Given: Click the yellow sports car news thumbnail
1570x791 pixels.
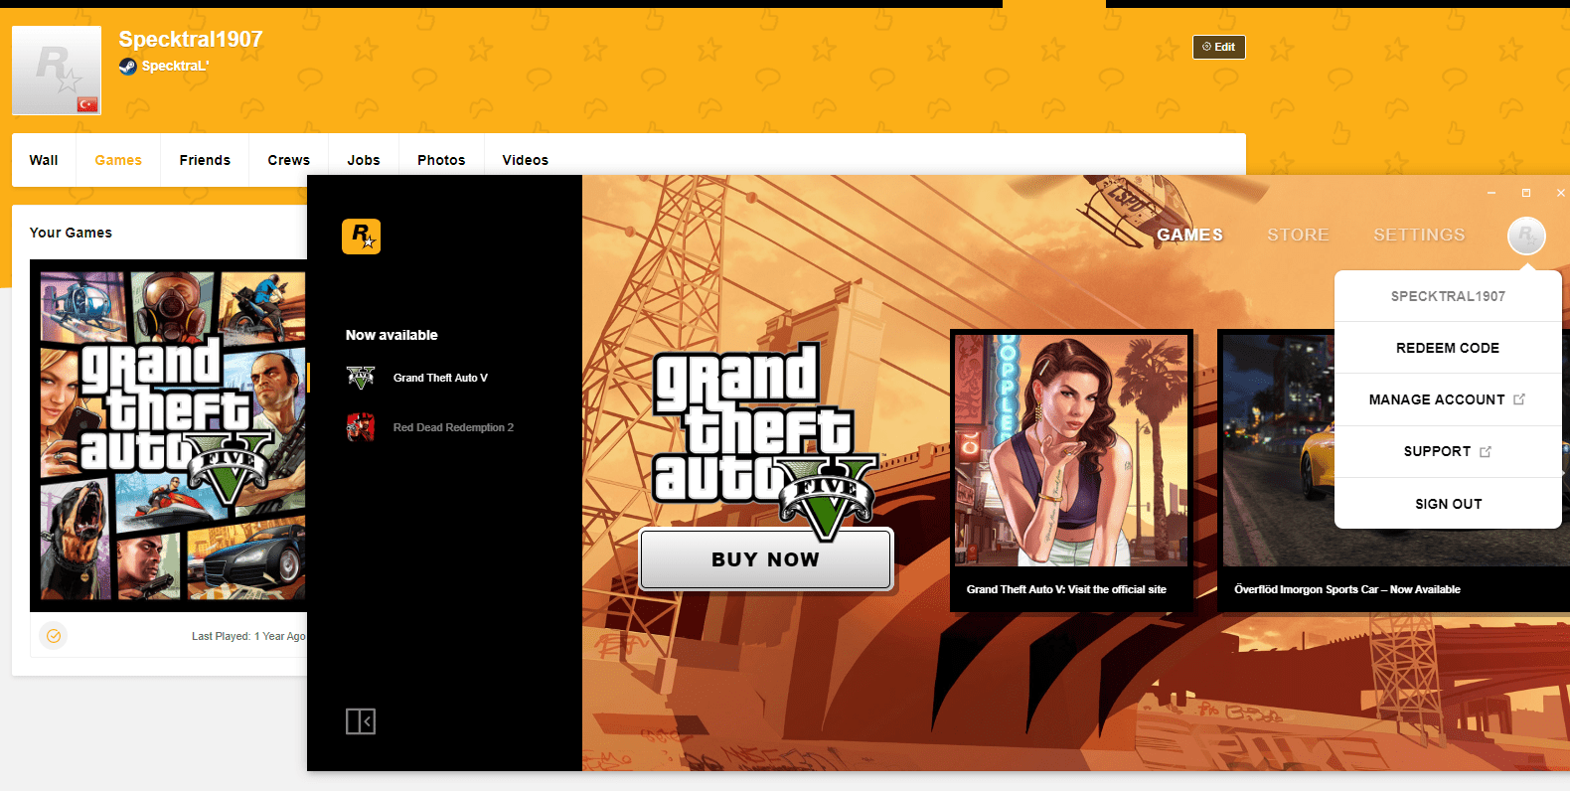Looking at the screenshot, I should 1279,449.
